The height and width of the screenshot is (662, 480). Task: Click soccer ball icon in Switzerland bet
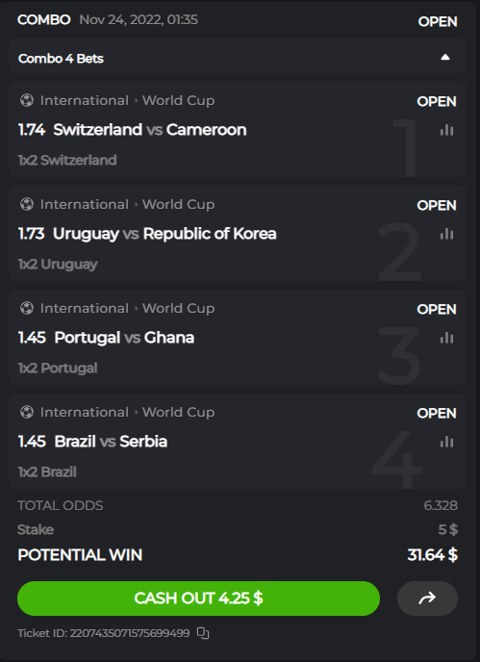(x=27, y=100)
